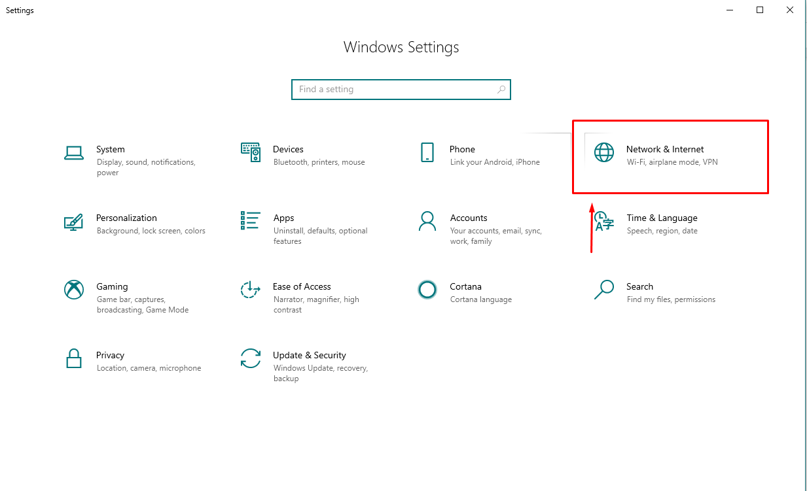Open Privacy via padlock icon

click(74, 358)
